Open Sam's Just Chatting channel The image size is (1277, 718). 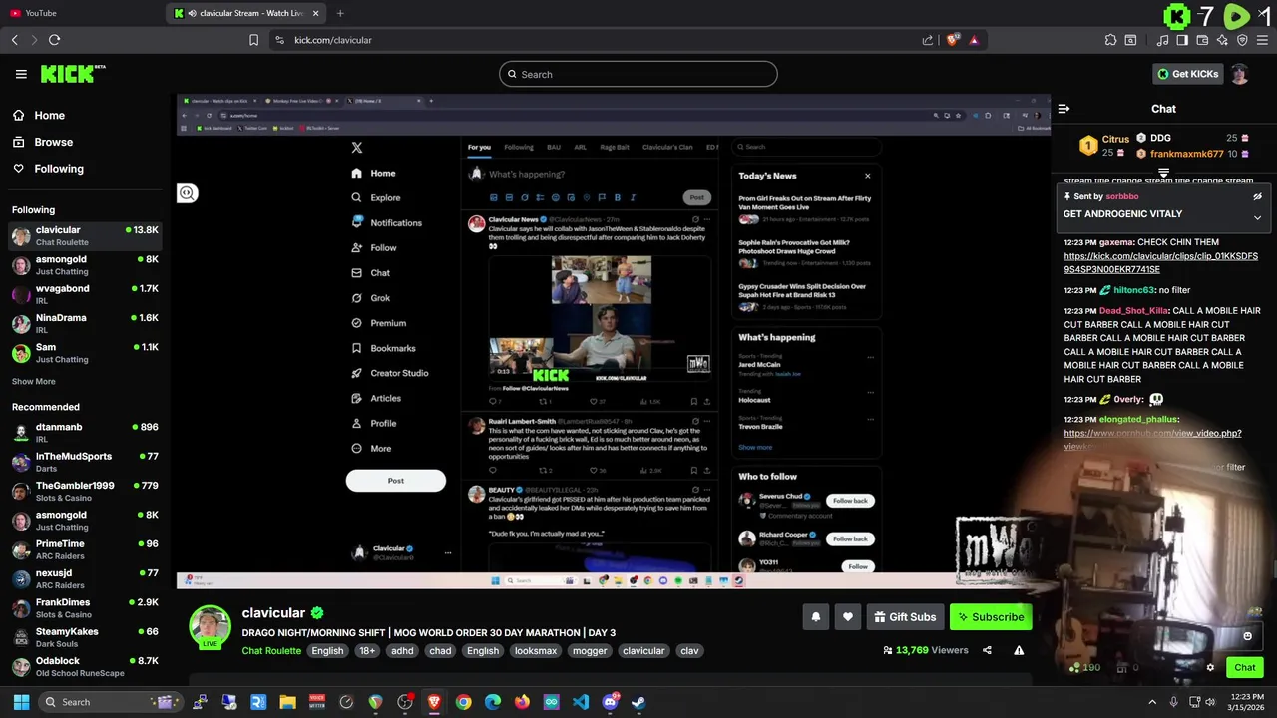pos(86,353)
